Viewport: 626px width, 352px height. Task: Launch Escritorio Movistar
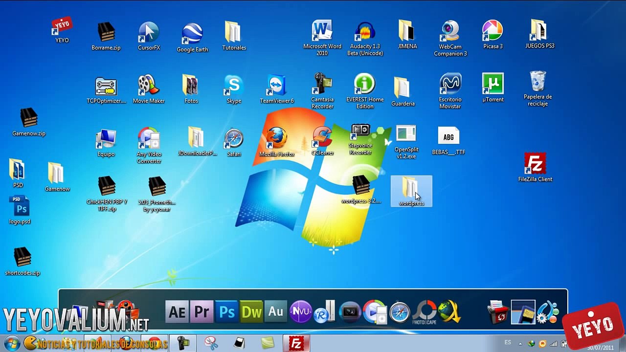click(450, 91)
